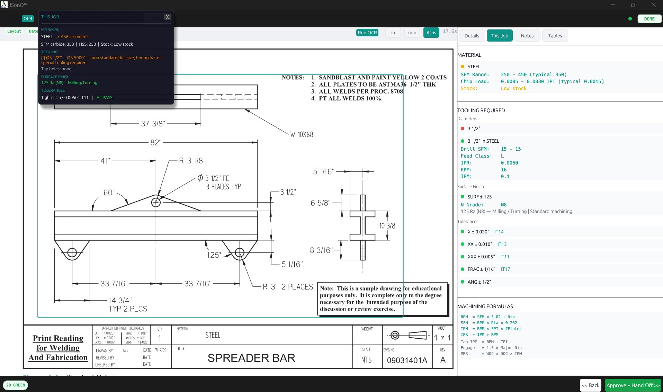Click the 20 GREEN status badge
663x392 pixels.
point(16,385)
